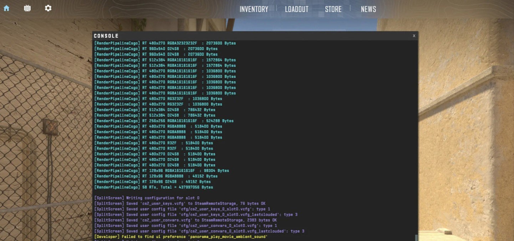Select the line 'RT 128x96 RGBA8888 : 49152 Bytes'
514x241 pixels.
[x=156, y=176]
